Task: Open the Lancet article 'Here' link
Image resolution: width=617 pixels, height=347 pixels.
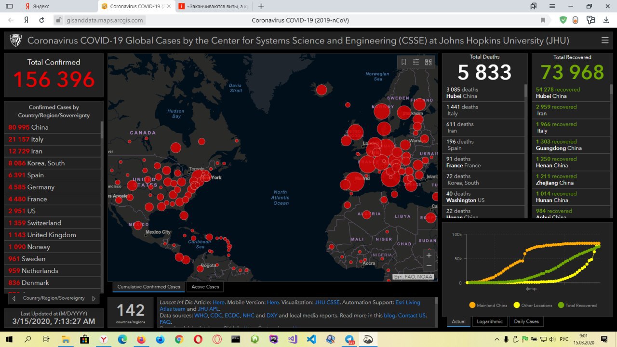Action: pos(218,302)
